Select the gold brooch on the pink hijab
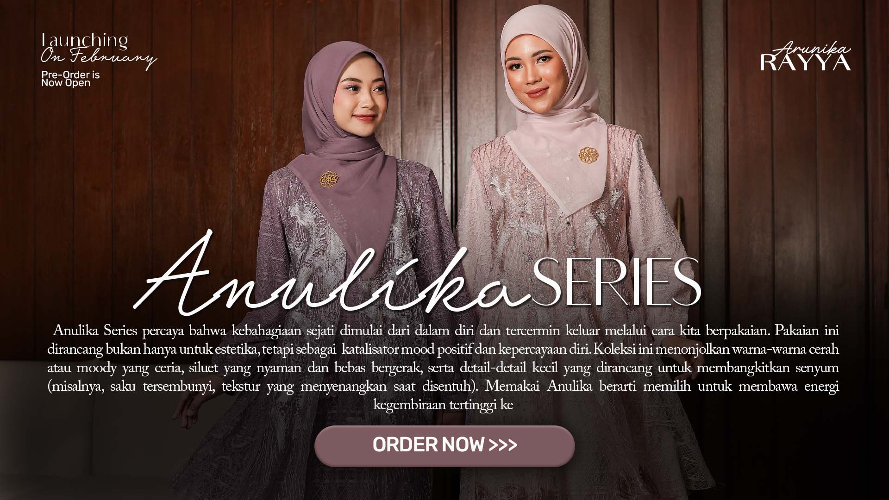 [589, 156]
